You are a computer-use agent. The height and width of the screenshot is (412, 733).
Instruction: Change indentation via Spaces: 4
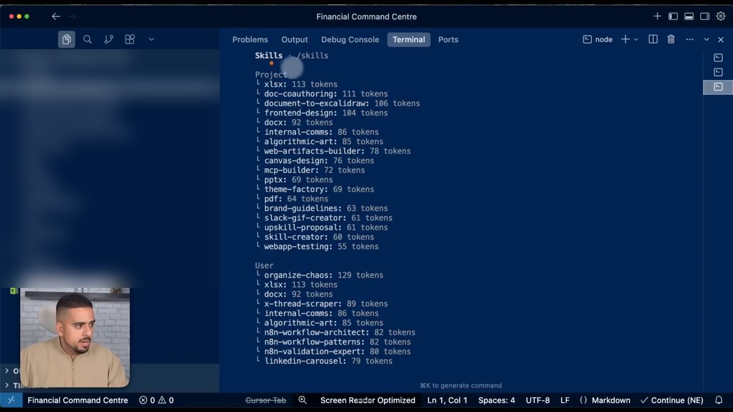coord(496,400)
